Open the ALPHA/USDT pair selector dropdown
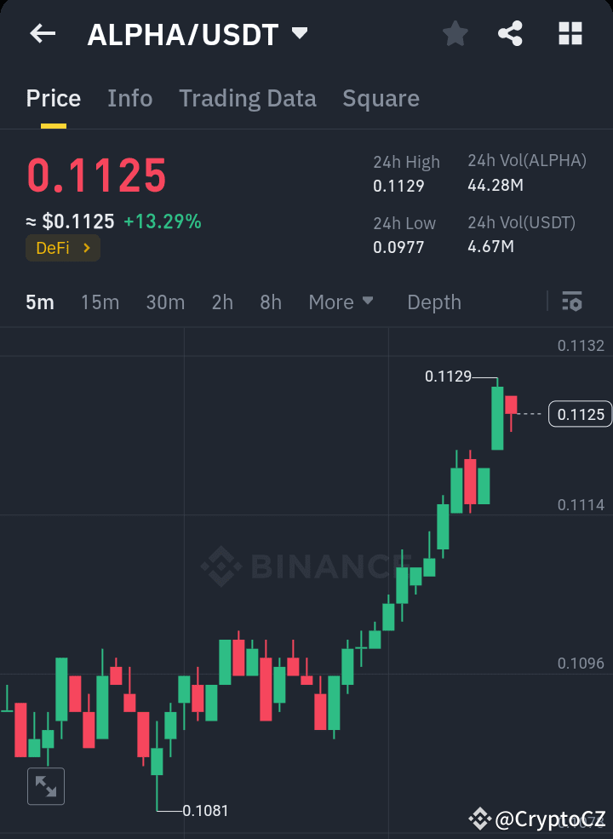 (299, 34)
